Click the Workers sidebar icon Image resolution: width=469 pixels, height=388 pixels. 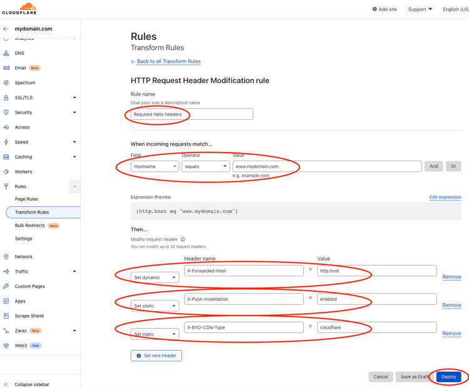pos(6,172)
